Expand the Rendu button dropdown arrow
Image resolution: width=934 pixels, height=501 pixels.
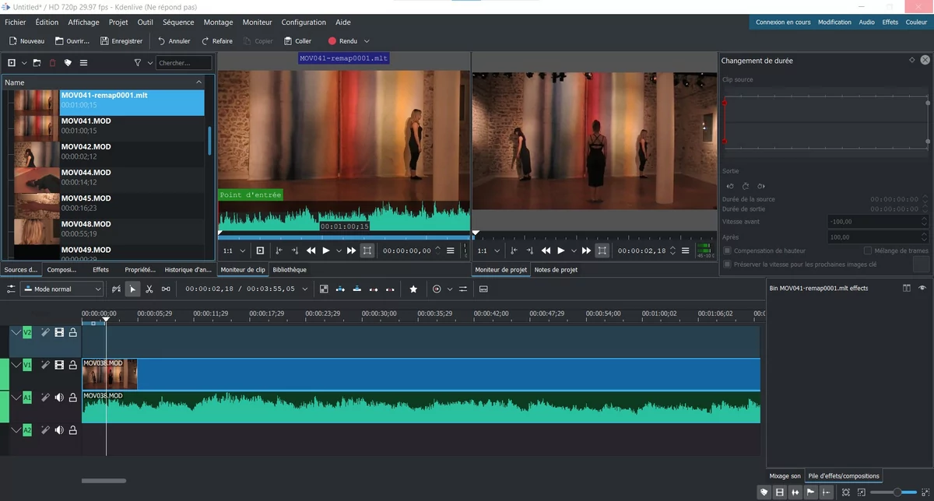[x=367, y=41]
